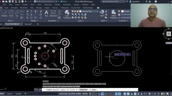The image size is (172, 96).
Task: Select the Rectangle draw tool
Action: point(21,11)
